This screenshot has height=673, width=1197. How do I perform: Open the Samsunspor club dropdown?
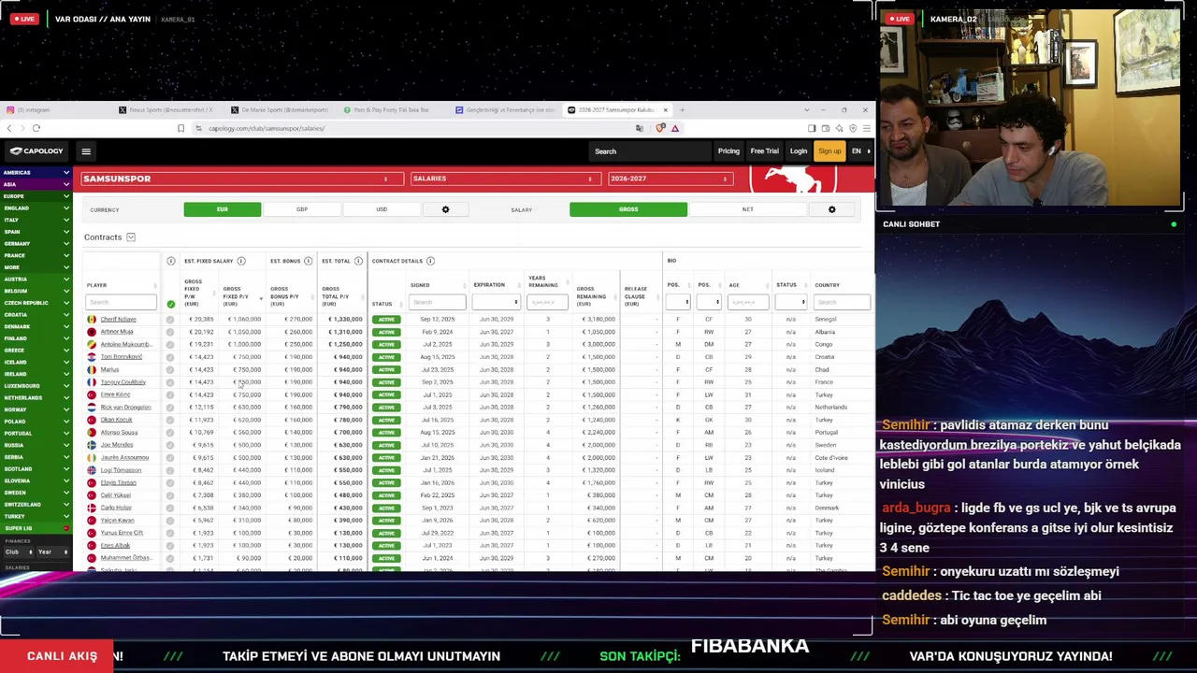[242, 179]
